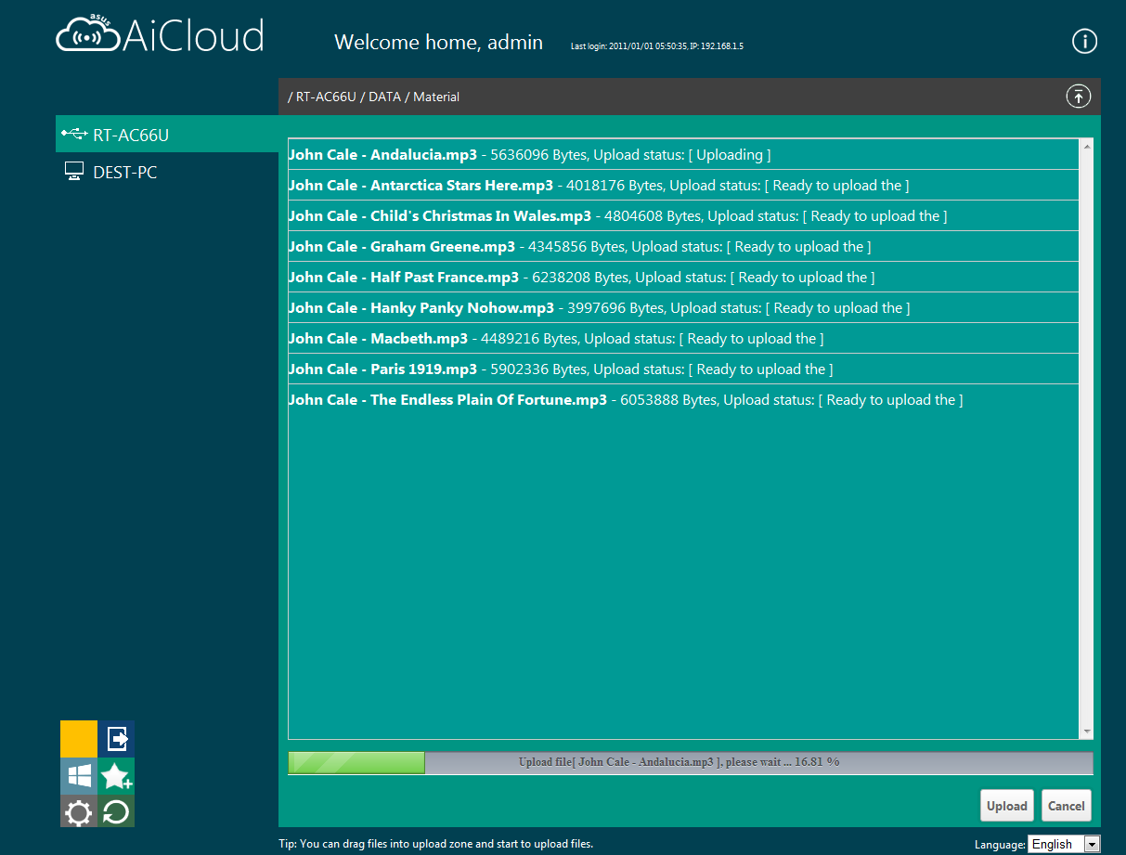Open the Language dropdown

[x=1064, y=844]
